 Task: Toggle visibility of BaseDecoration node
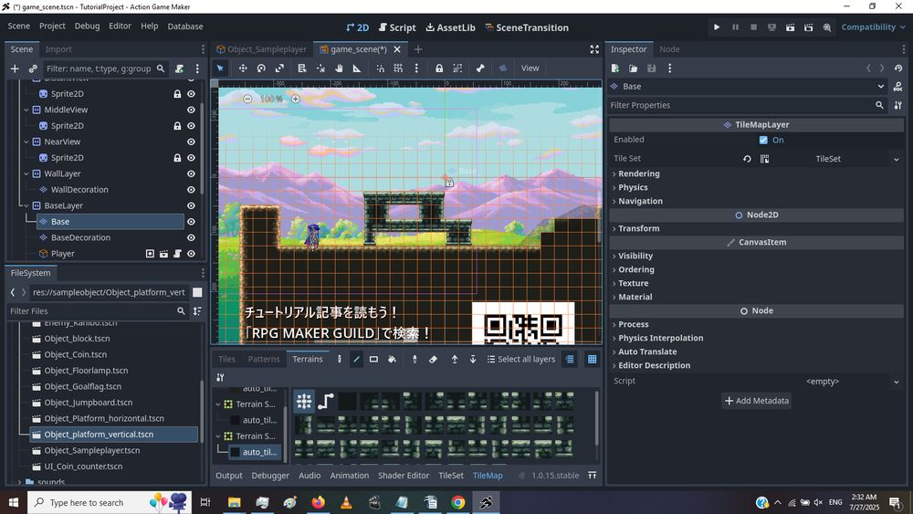point(191,237)
